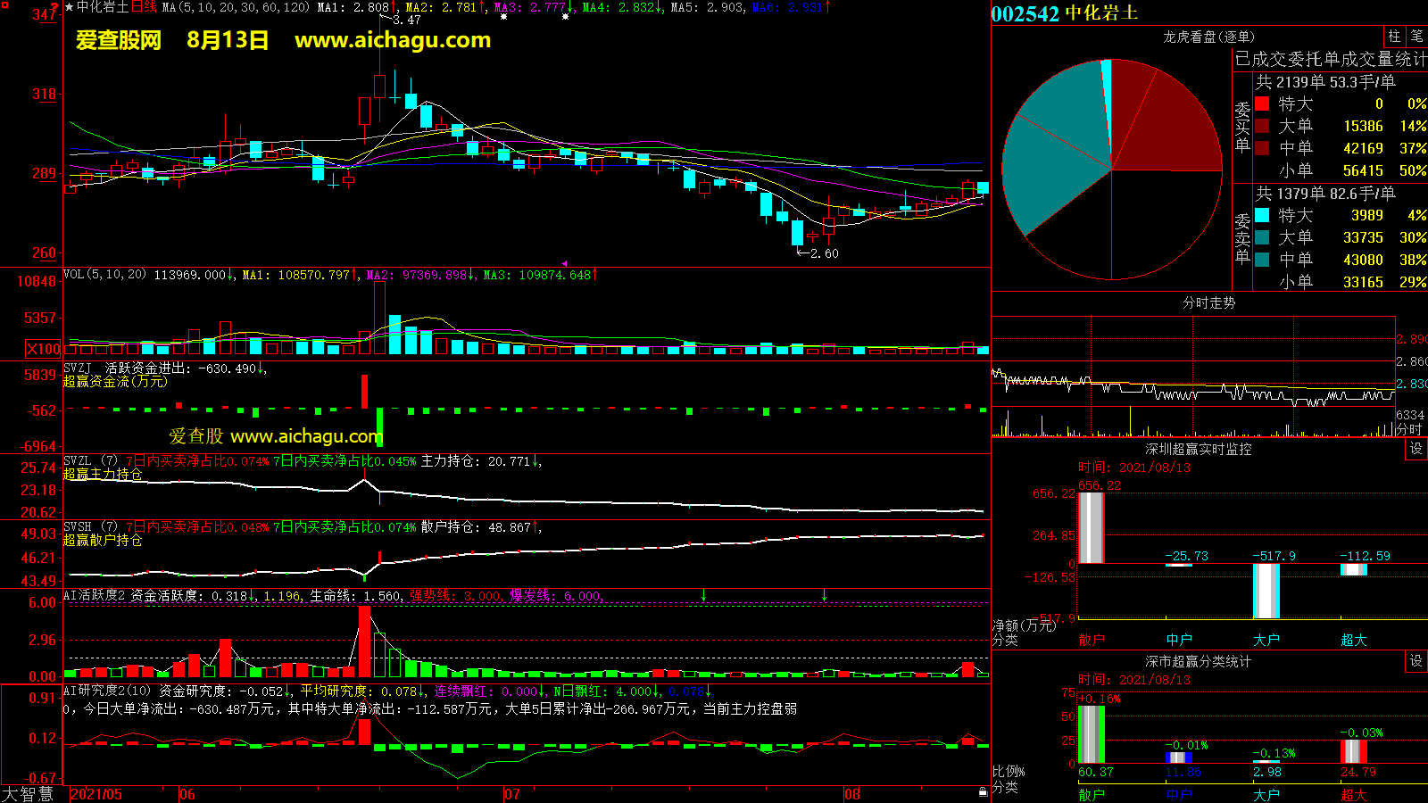Click the cyan 特大 sell-order color swatch
The width and height of the screenshot is (1428, 803).
(x=1262, y=215)
